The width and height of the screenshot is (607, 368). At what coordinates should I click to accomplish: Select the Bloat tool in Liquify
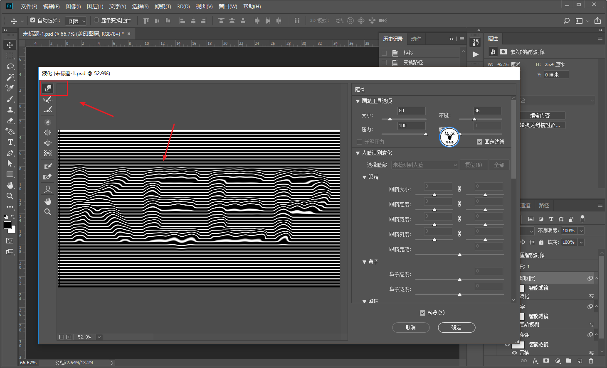48,143
